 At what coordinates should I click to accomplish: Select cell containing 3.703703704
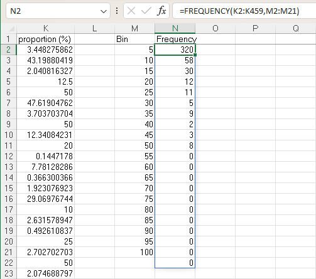point(46,113)
